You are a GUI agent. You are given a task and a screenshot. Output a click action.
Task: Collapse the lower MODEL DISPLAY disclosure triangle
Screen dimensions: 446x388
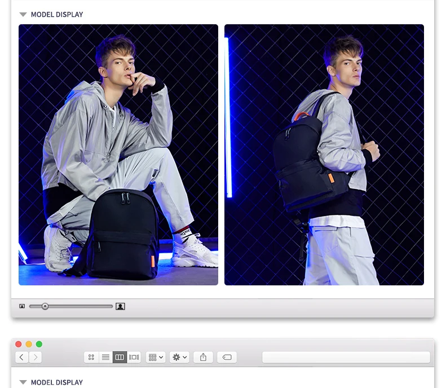(23, 382)
